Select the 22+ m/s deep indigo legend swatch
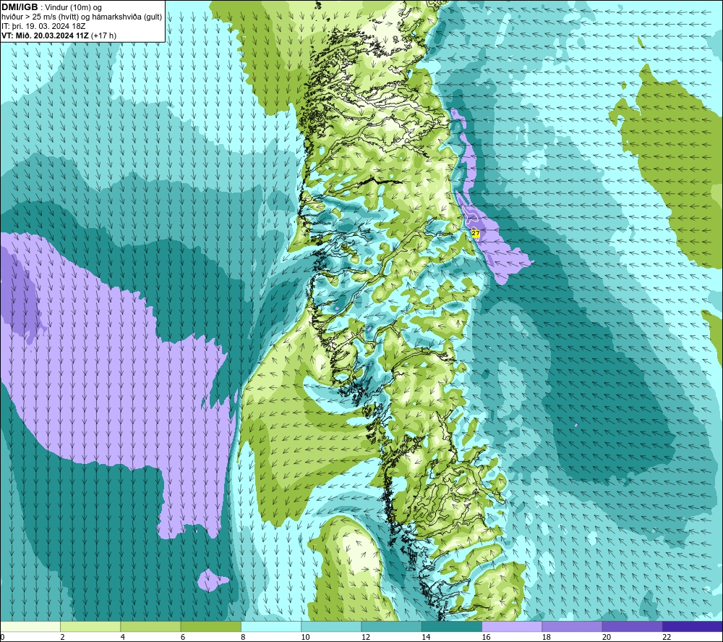Image resolution: width=723 pixels, height=642 pixels. pyautogui.click(x=693, y=626)
